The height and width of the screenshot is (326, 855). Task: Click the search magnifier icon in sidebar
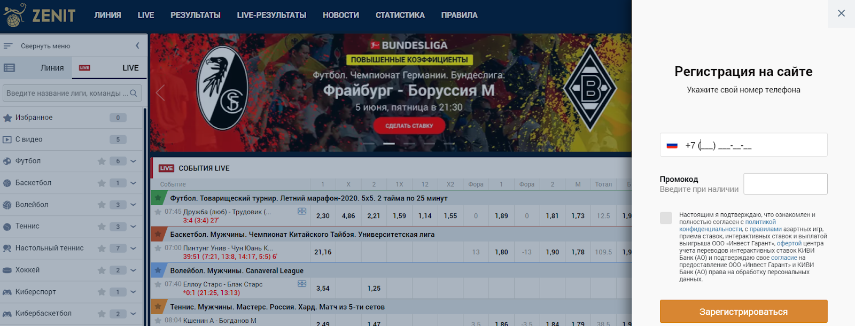134,93
